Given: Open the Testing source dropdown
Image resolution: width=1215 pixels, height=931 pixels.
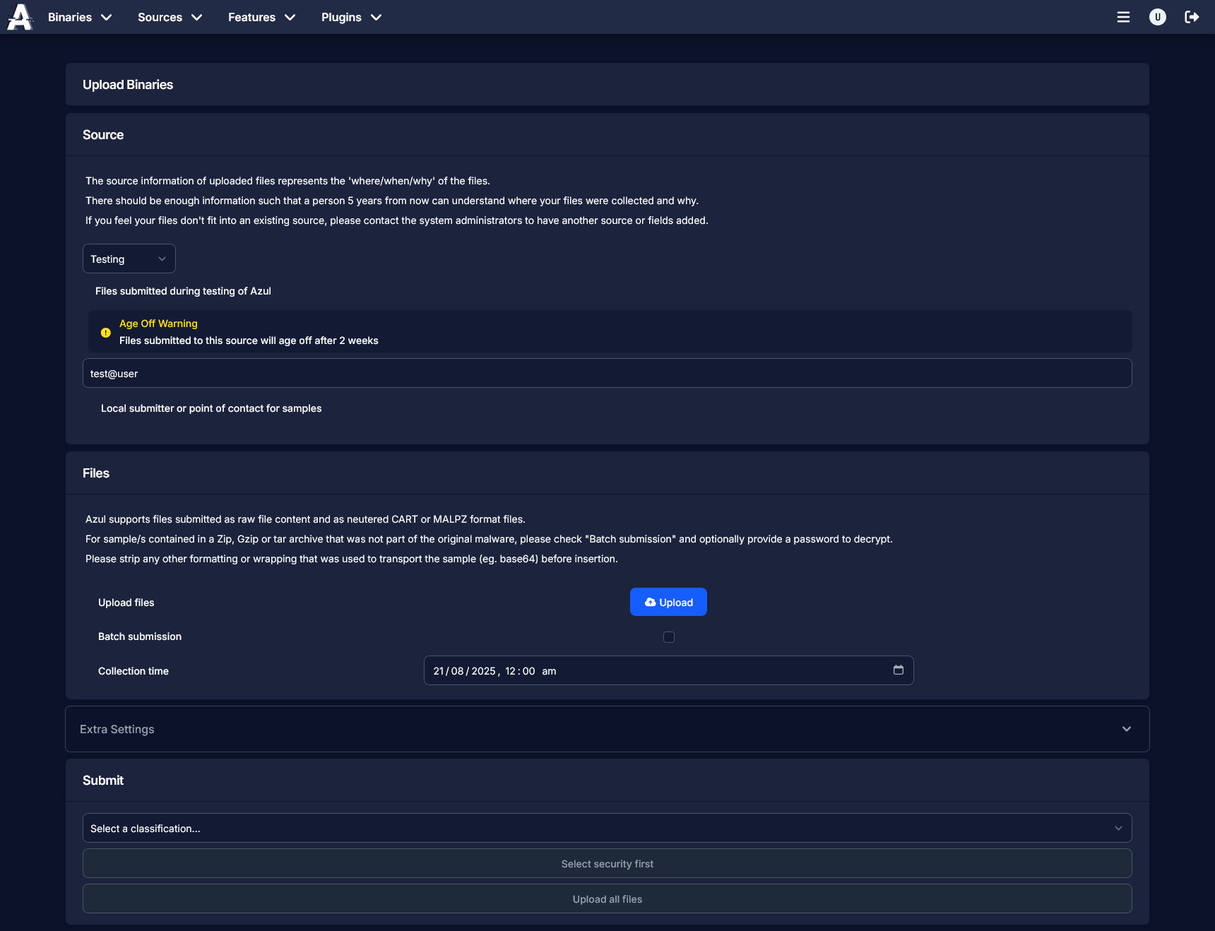Looking at the screenshot, I should 129,259.
